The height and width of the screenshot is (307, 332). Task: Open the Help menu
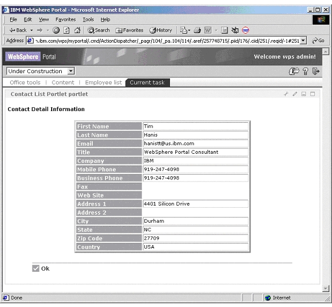105,20
